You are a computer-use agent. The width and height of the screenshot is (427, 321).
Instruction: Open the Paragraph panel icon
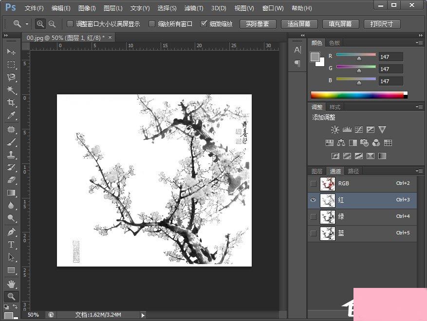click(297, 63)
